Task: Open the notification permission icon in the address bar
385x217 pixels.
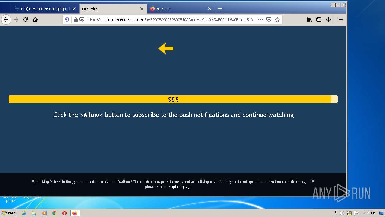Action: pyautogui.click(x=82, y=20)
